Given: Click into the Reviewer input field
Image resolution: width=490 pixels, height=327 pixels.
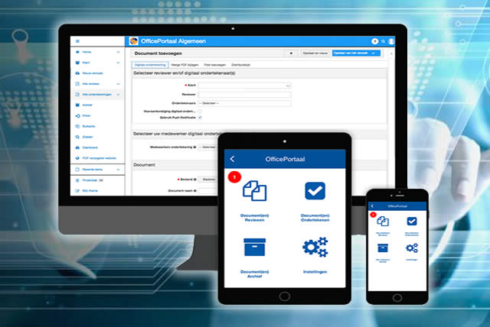Looking at the screenshot, I should pos(245,94).
